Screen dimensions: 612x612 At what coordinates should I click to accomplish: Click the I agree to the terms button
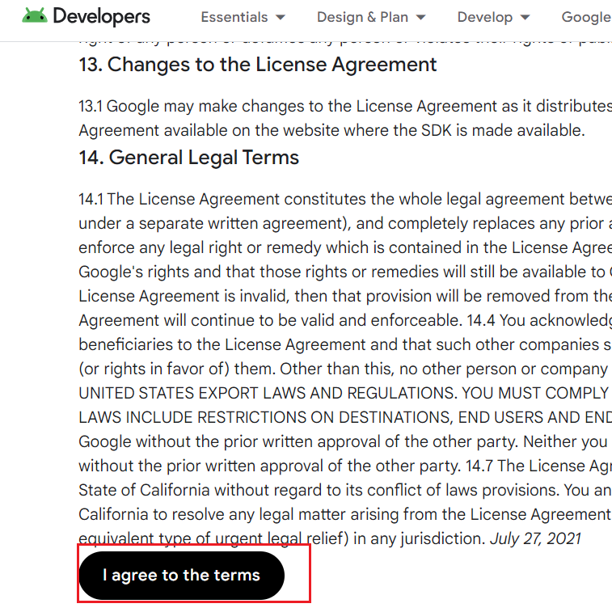[x=181, y=576]
